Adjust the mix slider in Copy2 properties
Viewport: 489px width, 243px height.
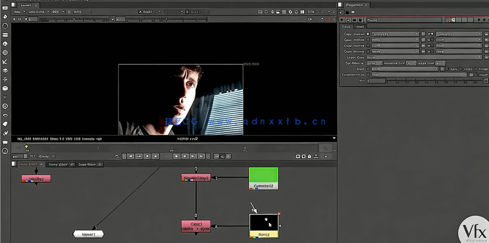coord(435,80)
